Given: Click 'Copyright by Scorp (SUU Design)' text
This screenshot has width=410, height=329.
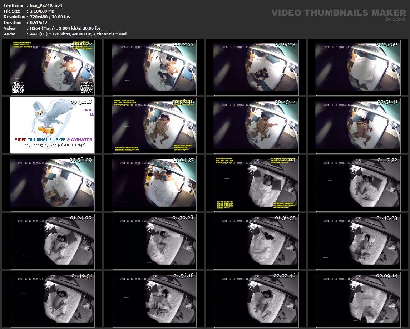Looking at the screenshot, I should click(54, 145).
